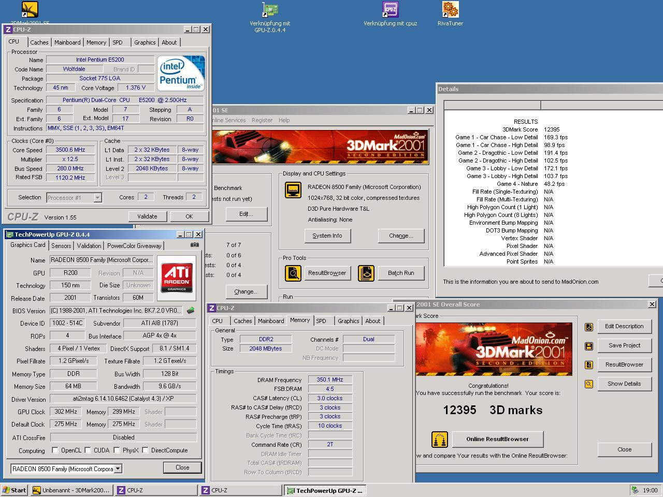The height and width of the screenshot is (497, 663).
Task: Click the ResultBrowser icon in Overall Score window
Action: 588,365
